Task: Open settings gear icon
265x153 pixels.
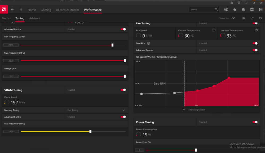Action: coord(252,10)
